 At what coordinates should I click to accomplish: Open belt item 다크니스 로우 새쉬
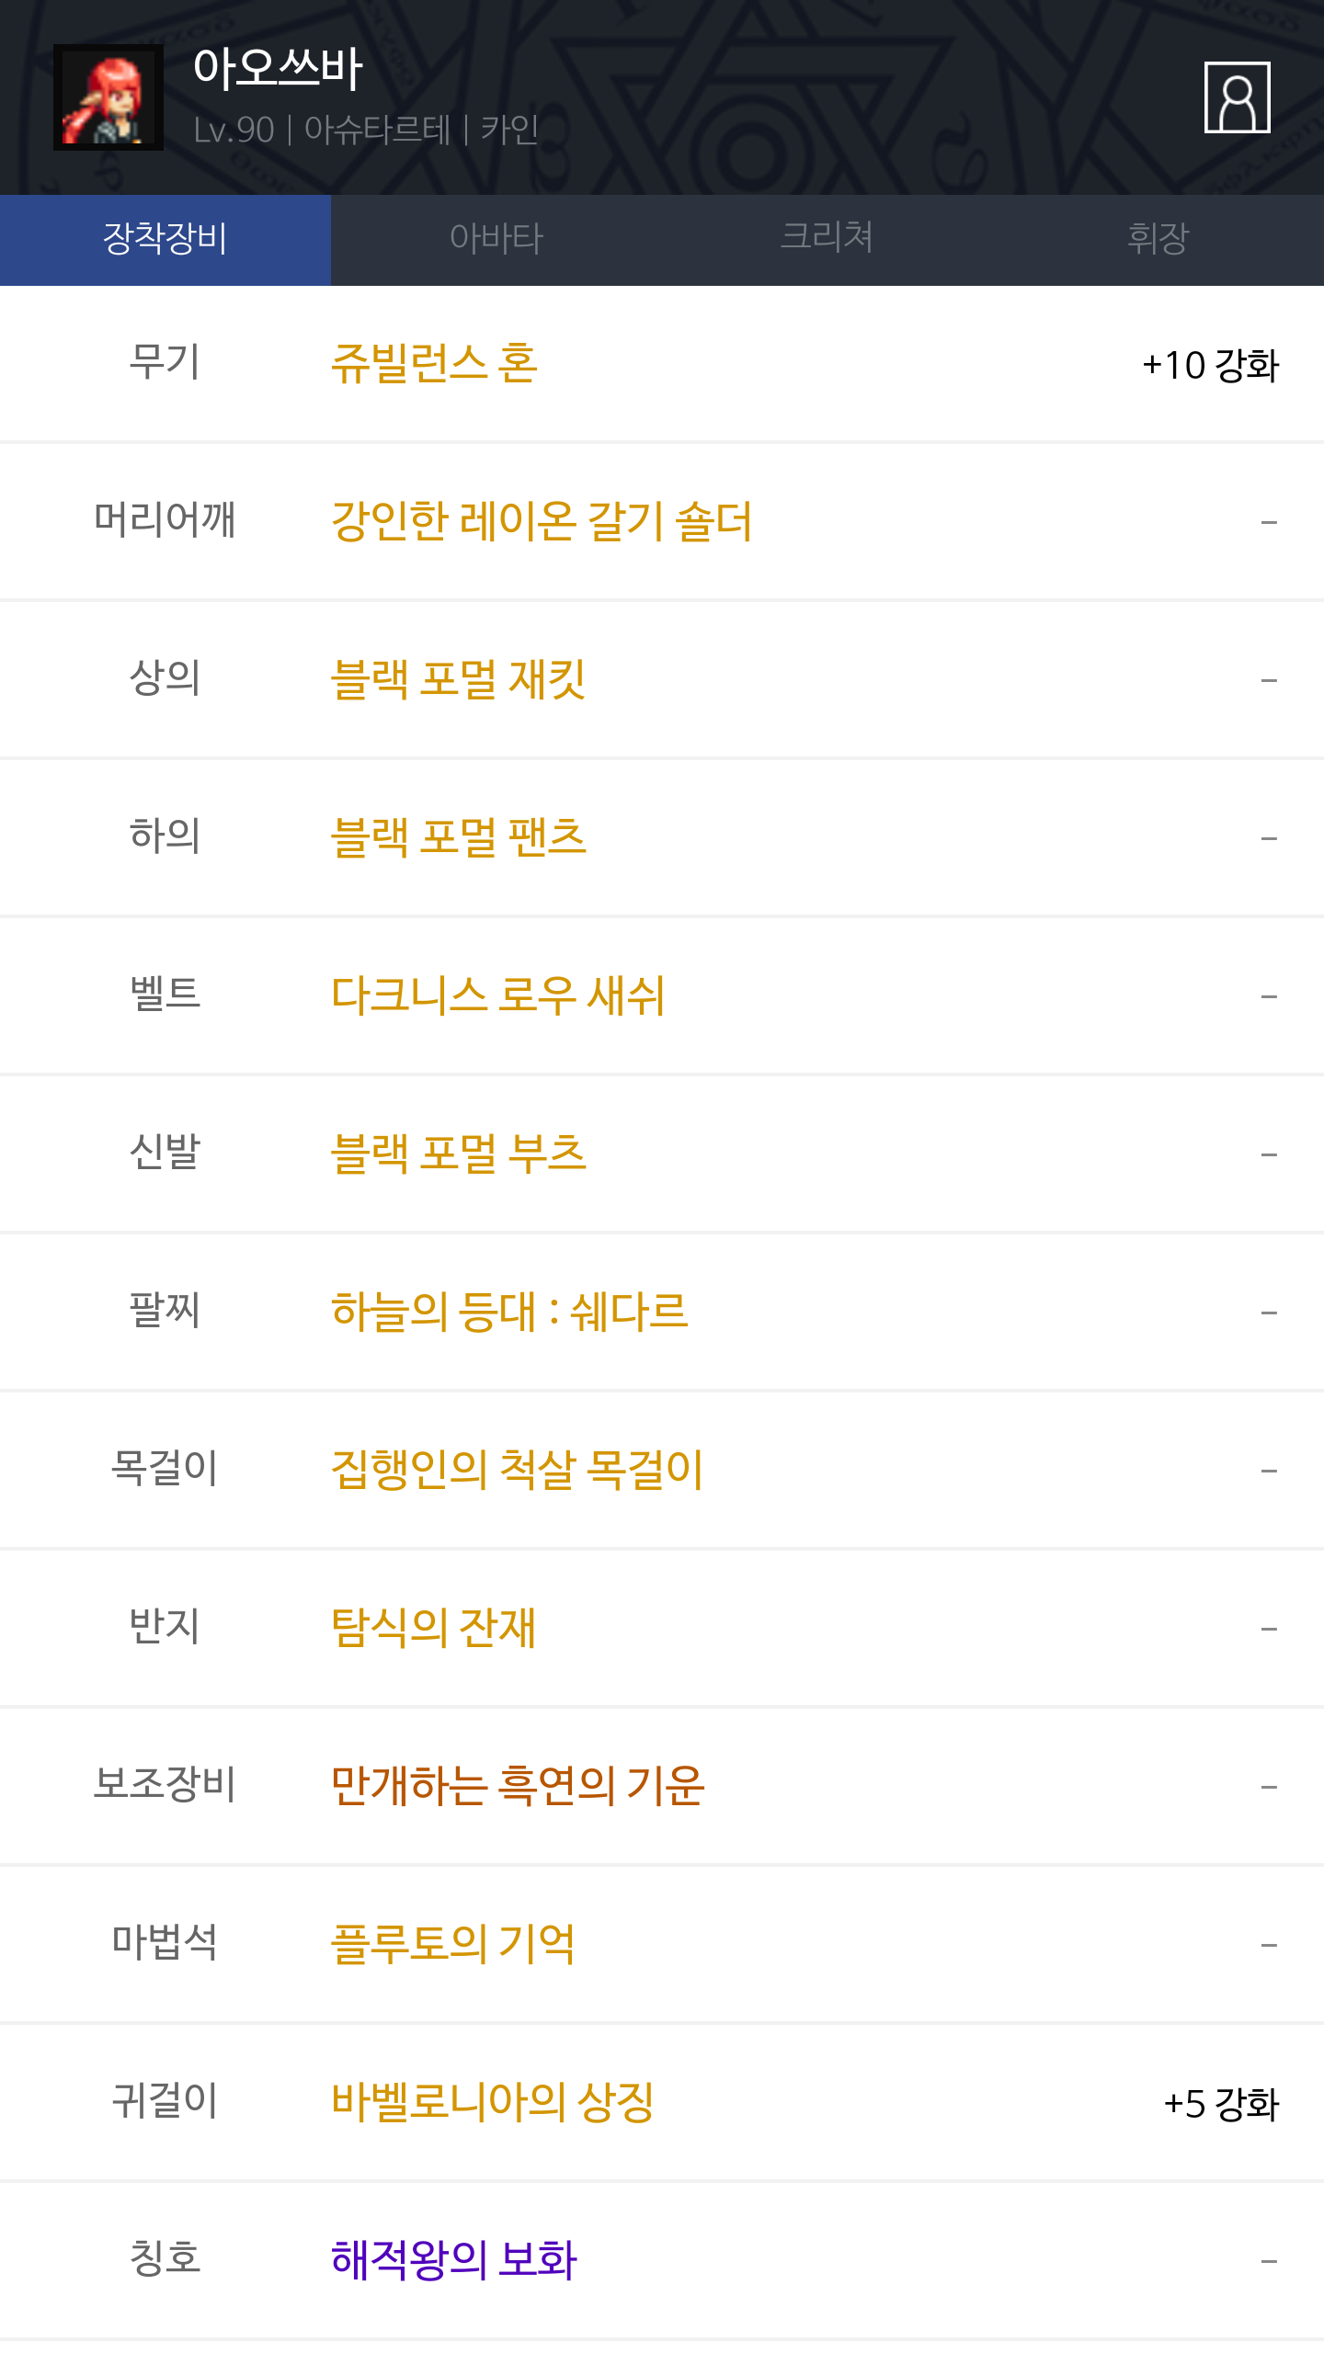click(497, 996)
